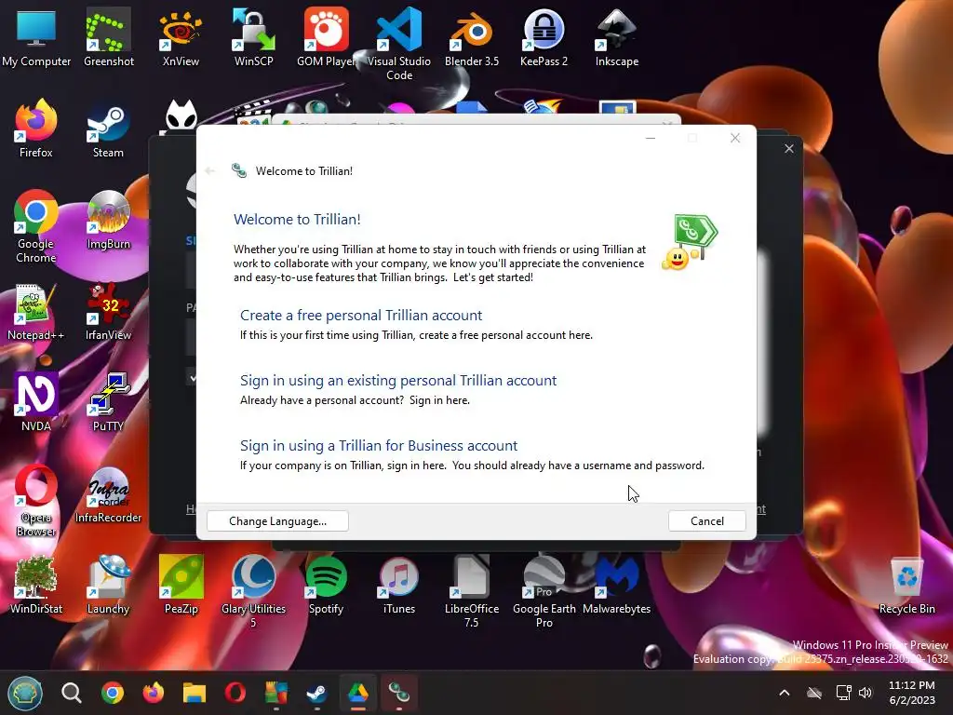Click the taskbar Search magnifier

tap(71, 693)
